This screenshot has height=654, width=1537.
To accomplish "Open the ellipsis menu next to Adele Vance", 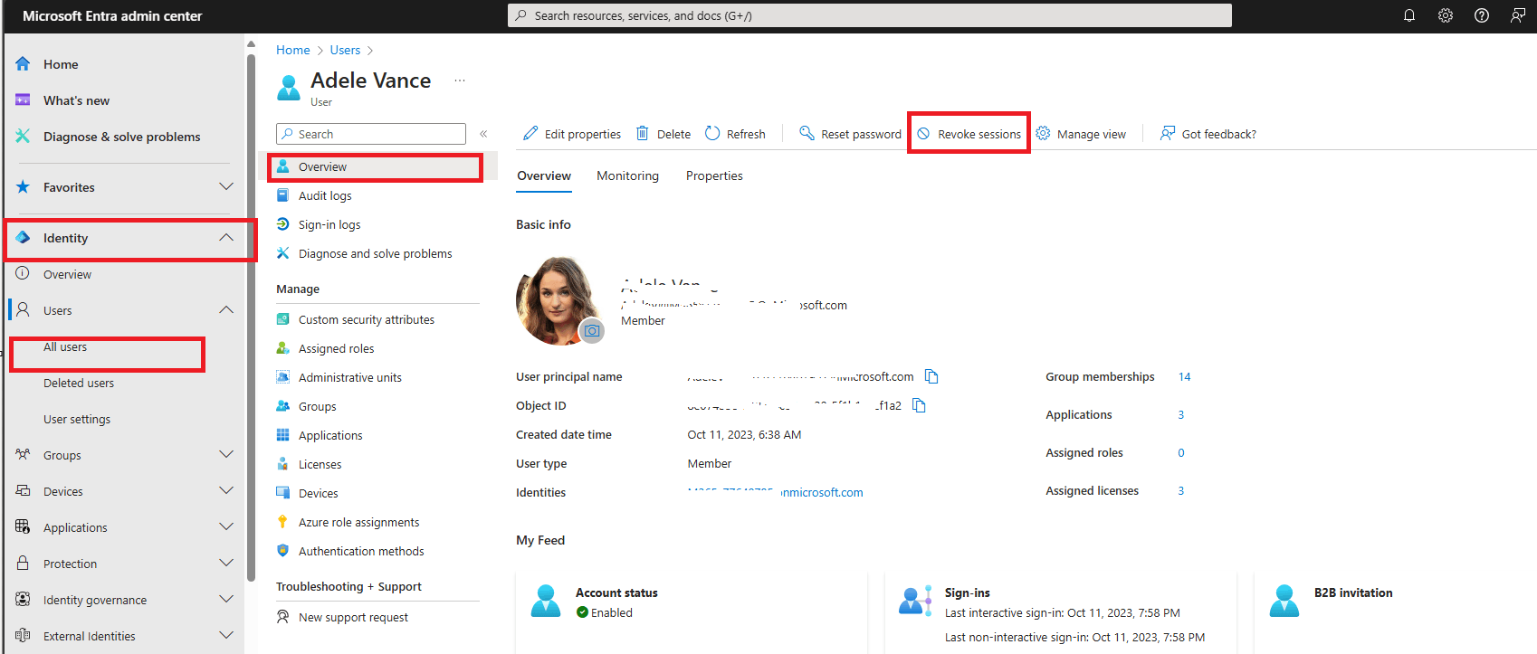I will [x=460, y=81].
